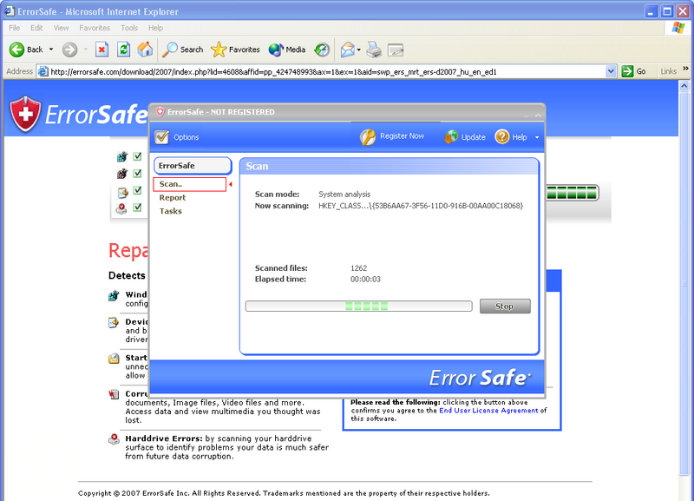Select Report in the ErrorSafe sidebar
This screenshot has width=694, height=501.
pos(172,198)
